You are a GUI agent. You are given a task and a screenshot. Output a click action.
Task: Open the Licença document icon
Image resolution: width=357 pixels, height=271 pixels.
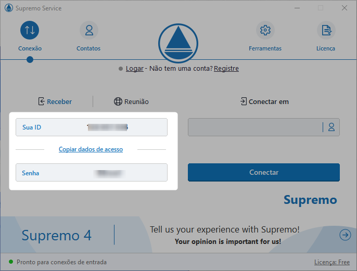pos(326,30)
